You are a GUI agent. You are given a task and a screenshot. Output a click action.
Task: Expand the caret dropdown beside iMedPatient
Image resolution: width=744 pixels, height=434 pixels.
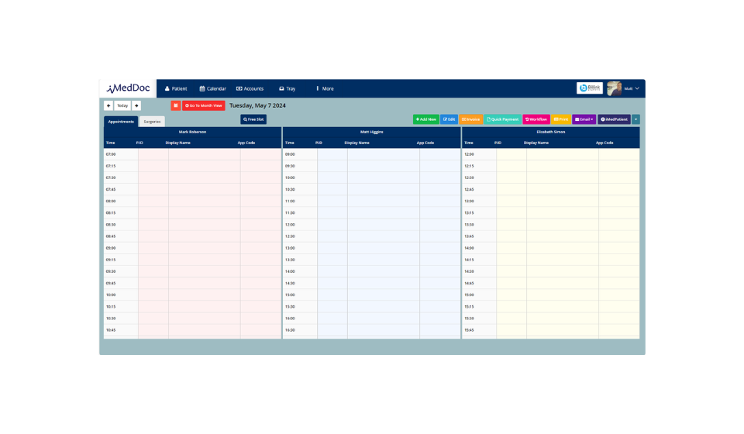point(636,119)
